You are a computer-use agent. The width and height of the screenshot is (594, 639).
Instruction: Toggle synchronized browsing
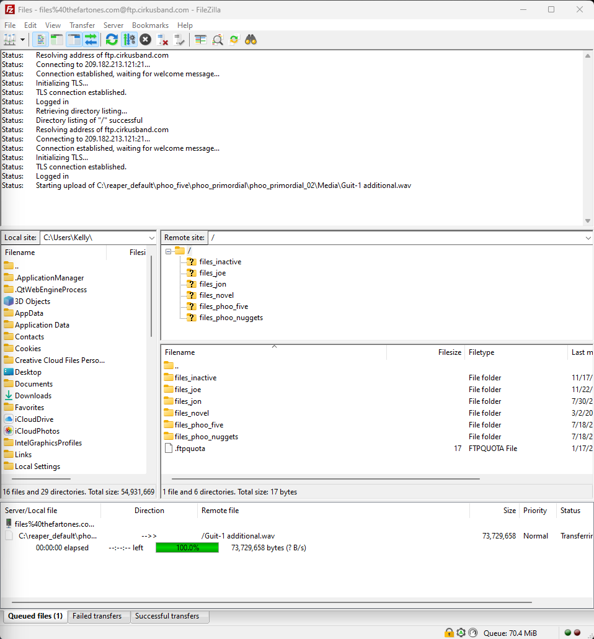[234, 40]
